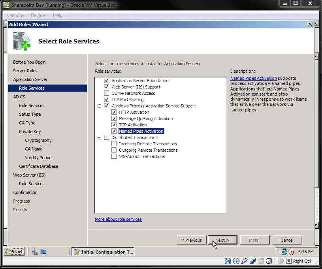Open Validity Period wizard step
Screen dimensions: 322x269
click(x=38, y=158)
